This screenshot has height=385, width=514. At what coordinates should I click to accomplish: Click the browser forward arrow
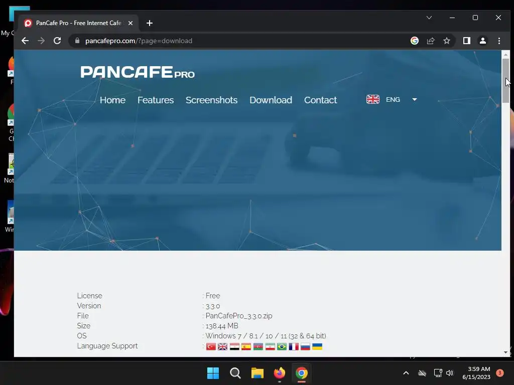pos(41,41)
